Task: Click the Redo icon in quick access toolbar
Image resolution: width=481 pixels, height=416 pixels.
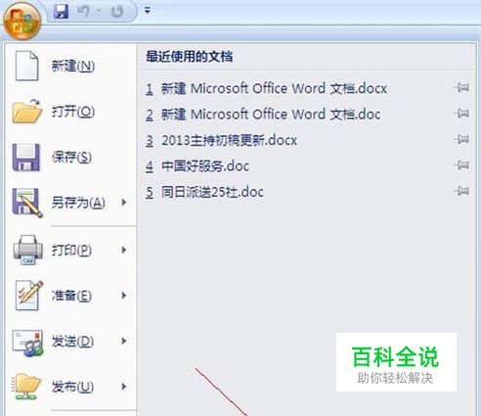Action: pyautogui.click(x=117, y=12)
